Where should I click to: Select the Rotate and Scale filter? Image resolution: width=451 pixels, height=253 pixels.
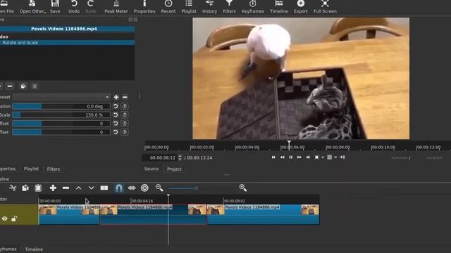68,42
